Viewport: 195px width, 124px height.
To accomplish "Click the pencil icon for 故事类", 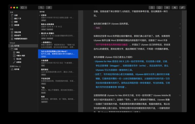I will 14,62.
